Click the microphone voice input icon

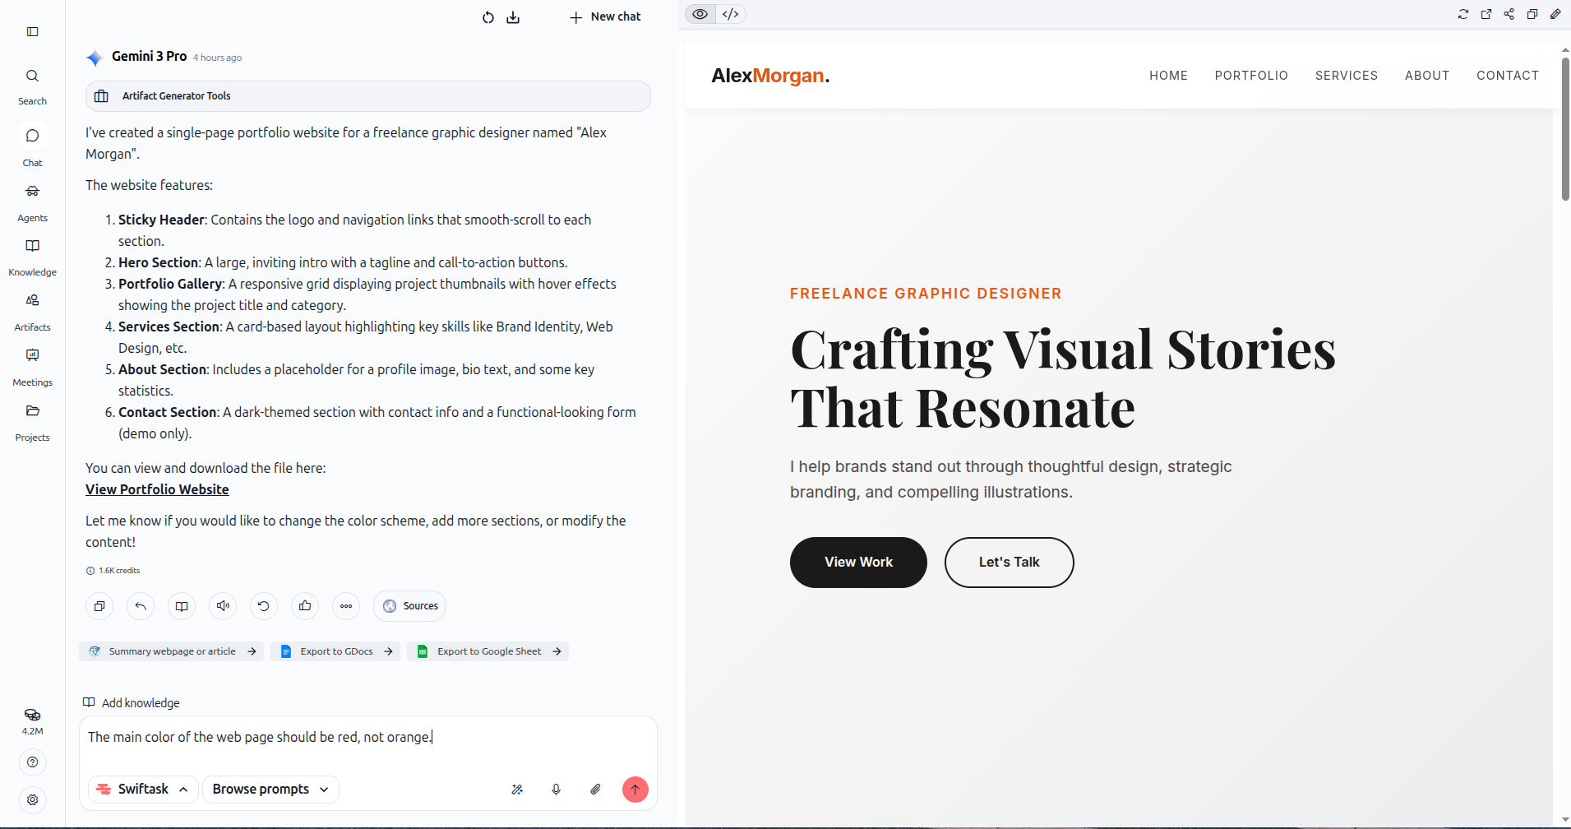[x=557, y=790]
